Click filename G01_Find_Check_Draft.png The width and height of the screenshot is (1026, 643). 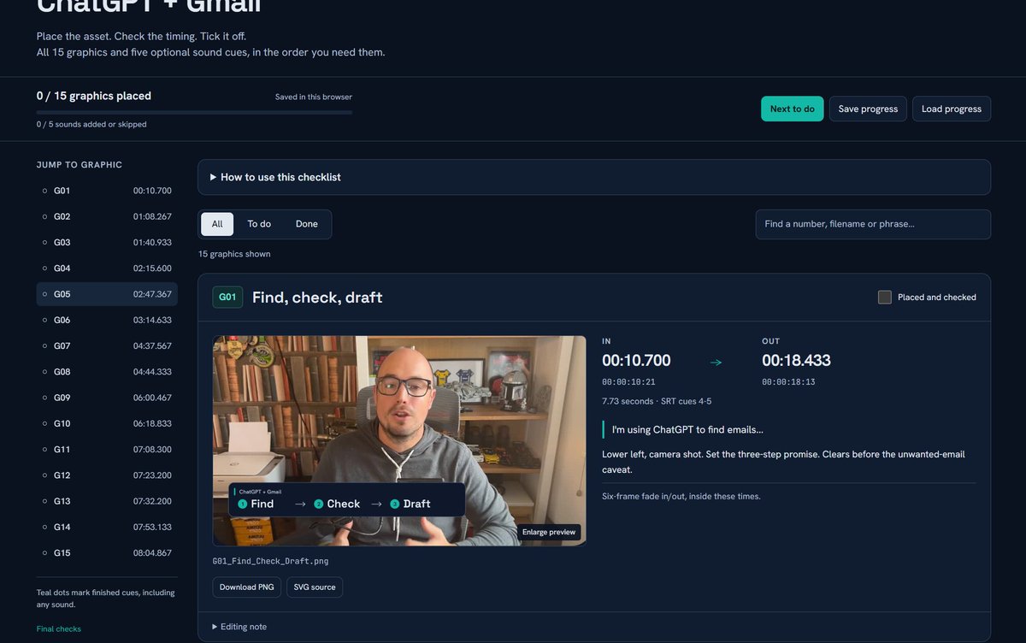(270, 562)
